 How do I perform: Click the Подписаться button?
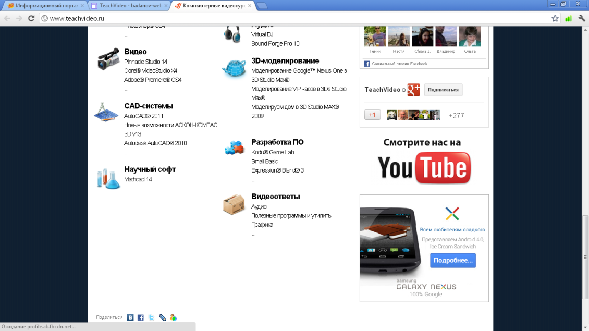tap(443, 90)
